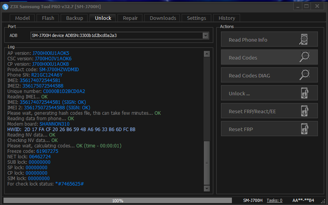Click the Read Codes button label
Viewport: 328px width, 205px height.
pyautogui.click(x=243, y=58)
